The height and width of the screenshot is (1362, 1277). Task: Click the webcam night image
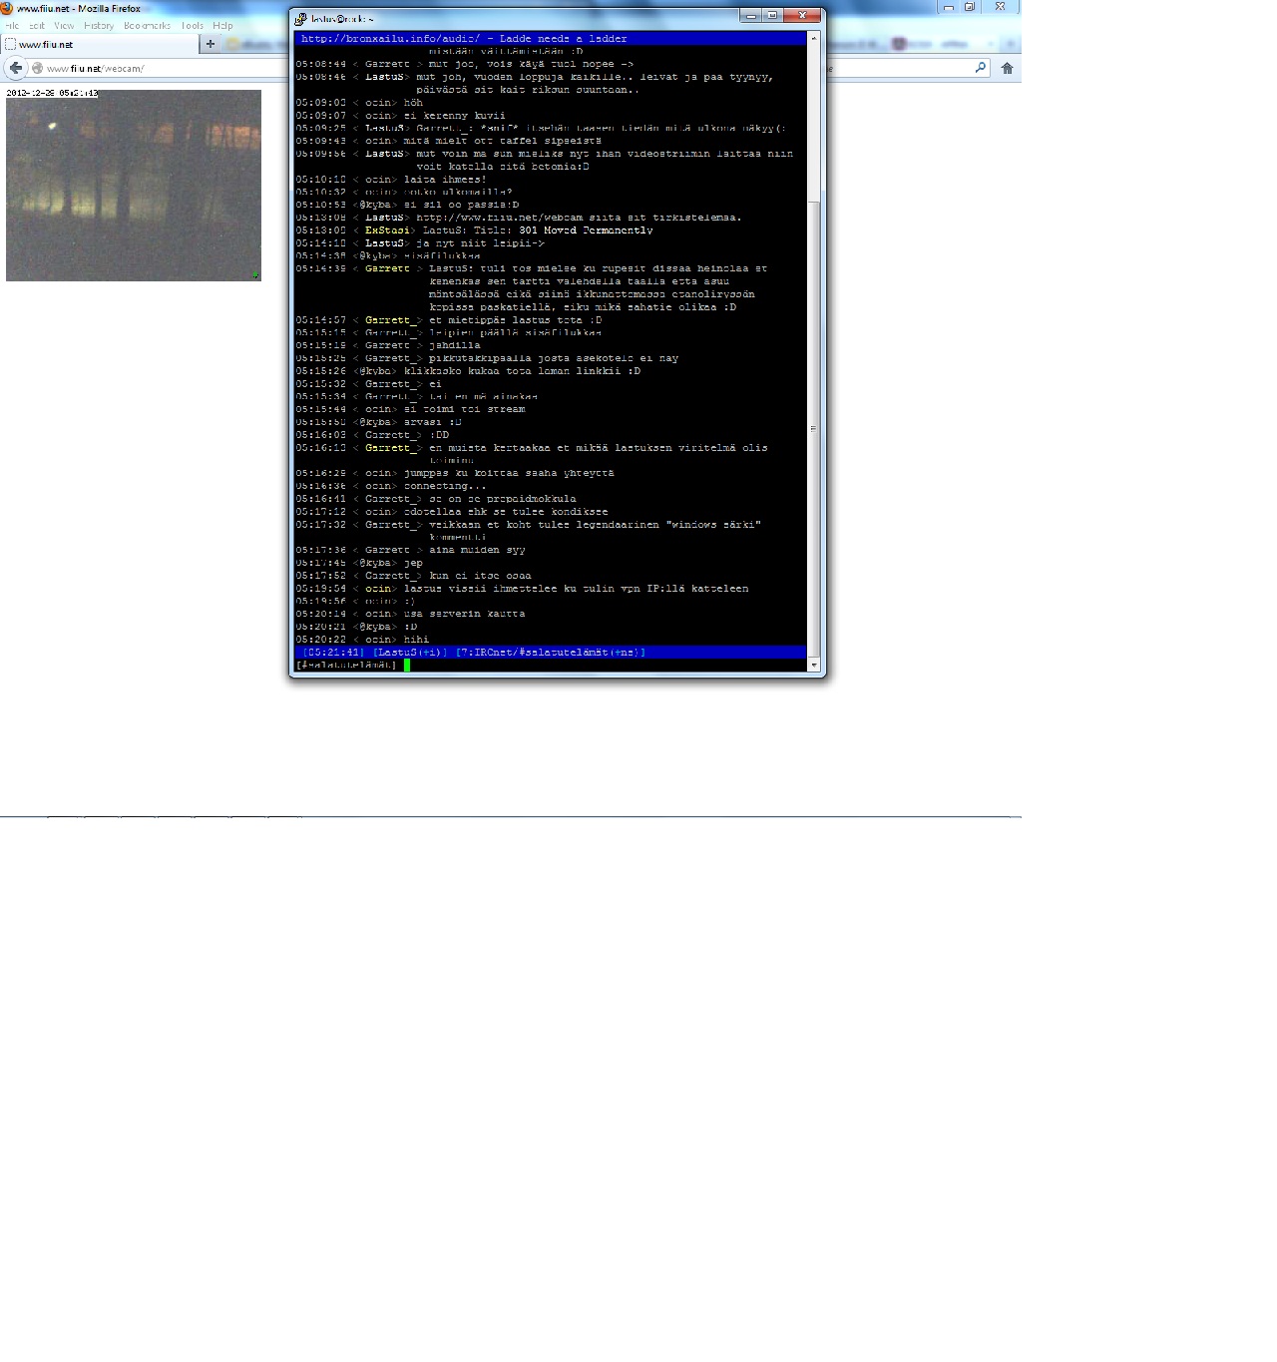[x=134, y=186]
